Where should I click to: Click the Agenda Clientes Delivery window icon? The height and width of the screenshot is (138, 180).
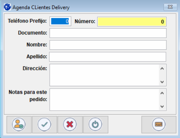7,7
